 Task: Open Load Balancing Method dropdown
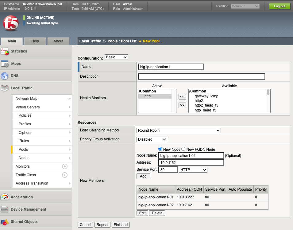tap(179, 131)
